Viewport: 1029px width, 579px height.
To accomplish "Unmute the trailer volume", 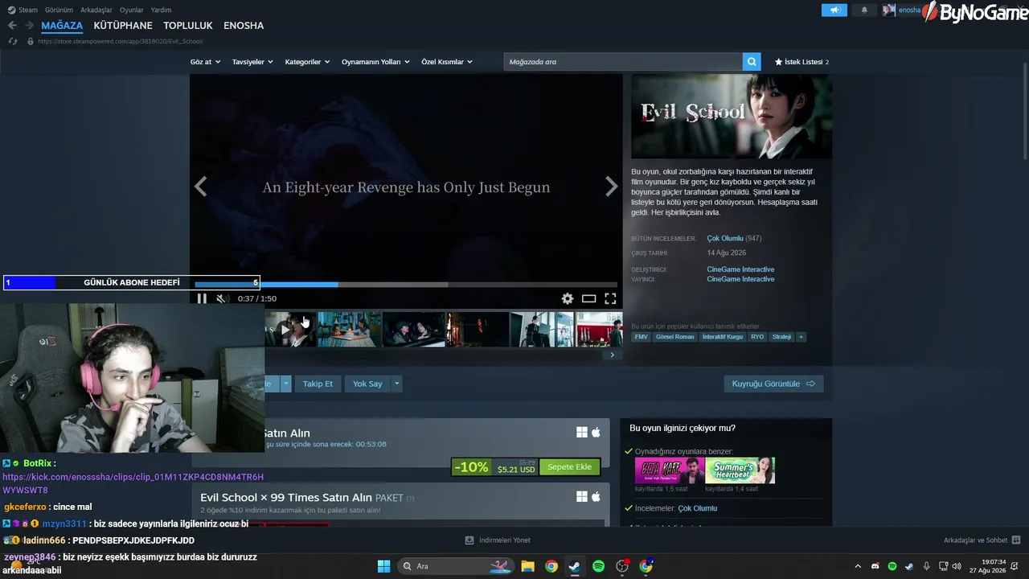I will tap(223, 298).
